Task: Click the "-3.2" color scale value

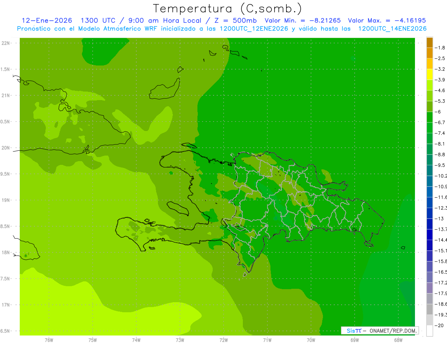Action: tap(440, 69)
